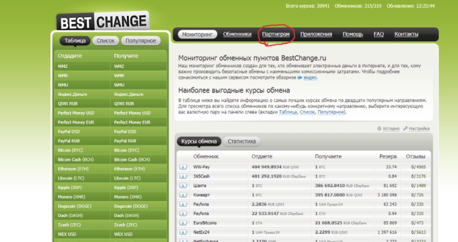The image size is (458, 242).
Task: Open Обменники menu item
Action: click(x=237, y=34)
